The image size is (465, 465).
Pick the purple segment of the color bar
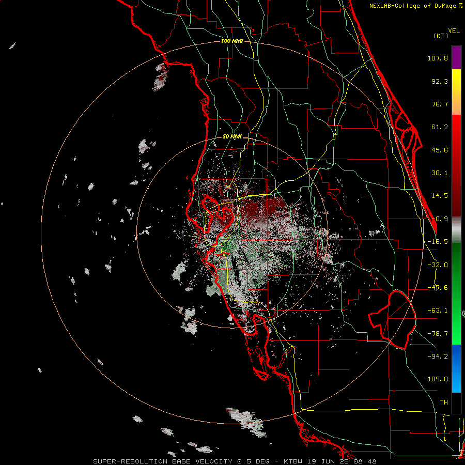point(456,57)
